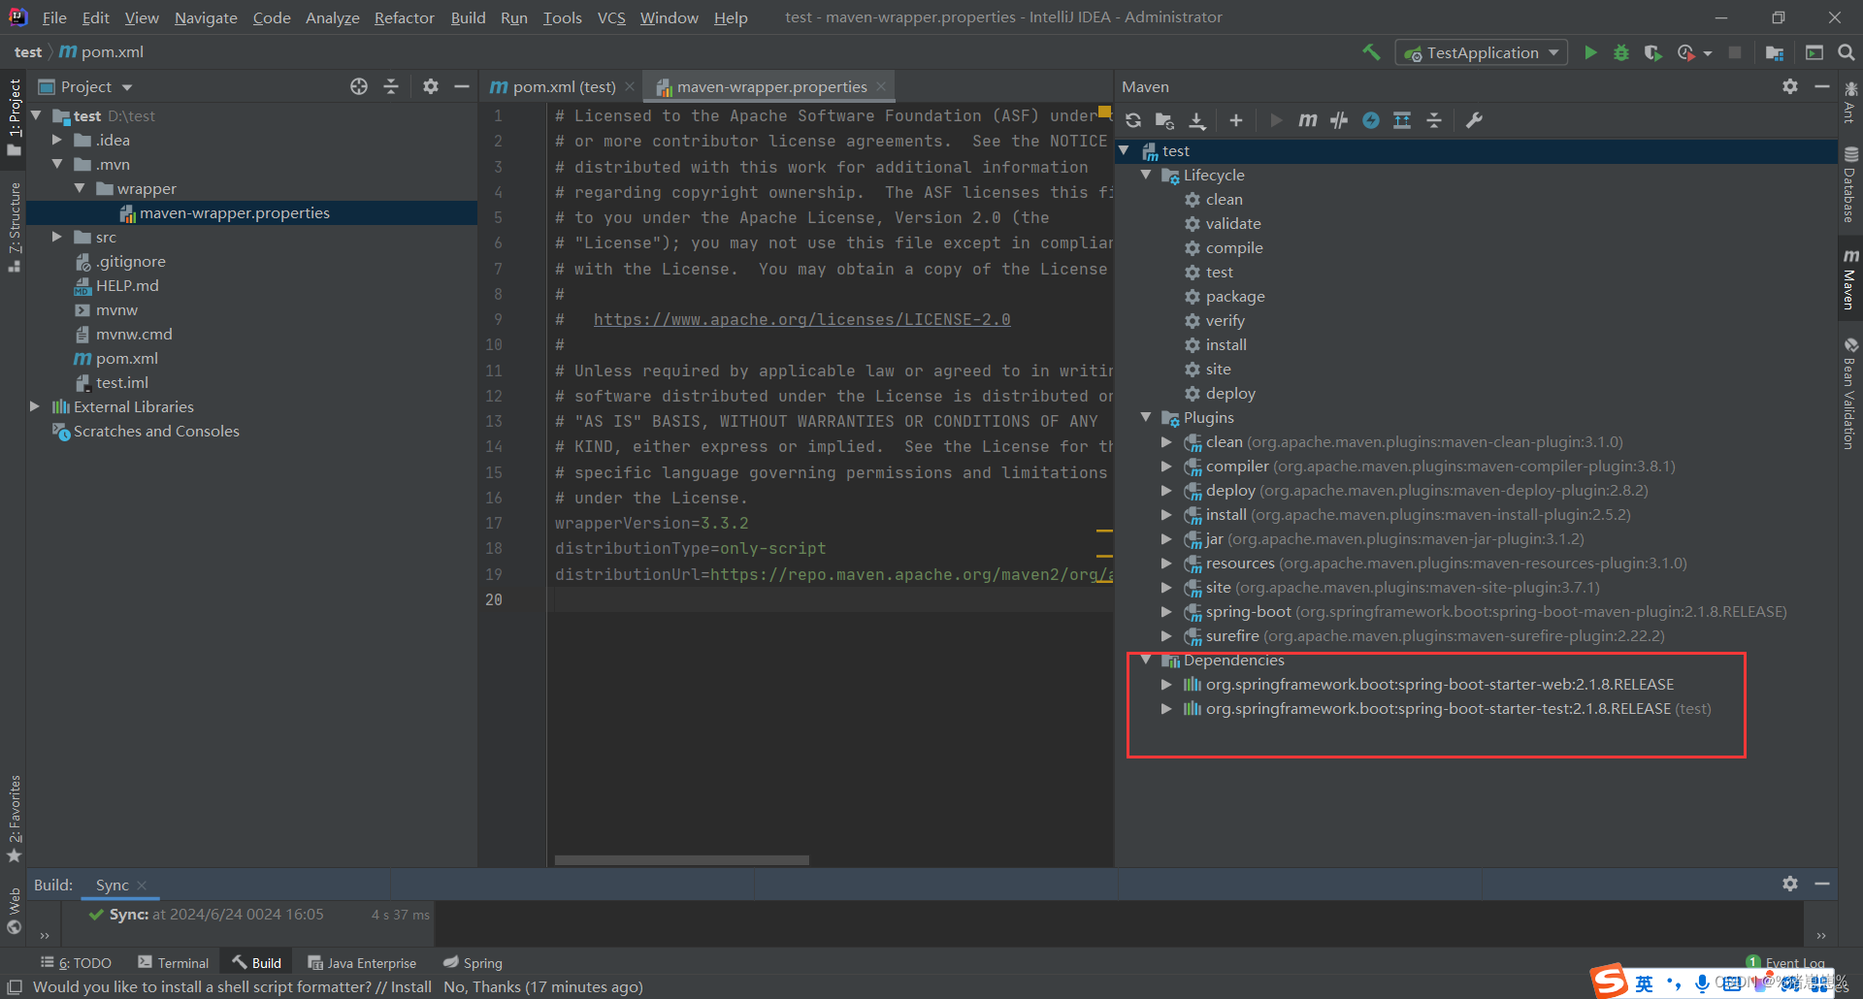Open the Event Log
Viewport: 1863px width, 999px height.
coord(1786,962)
